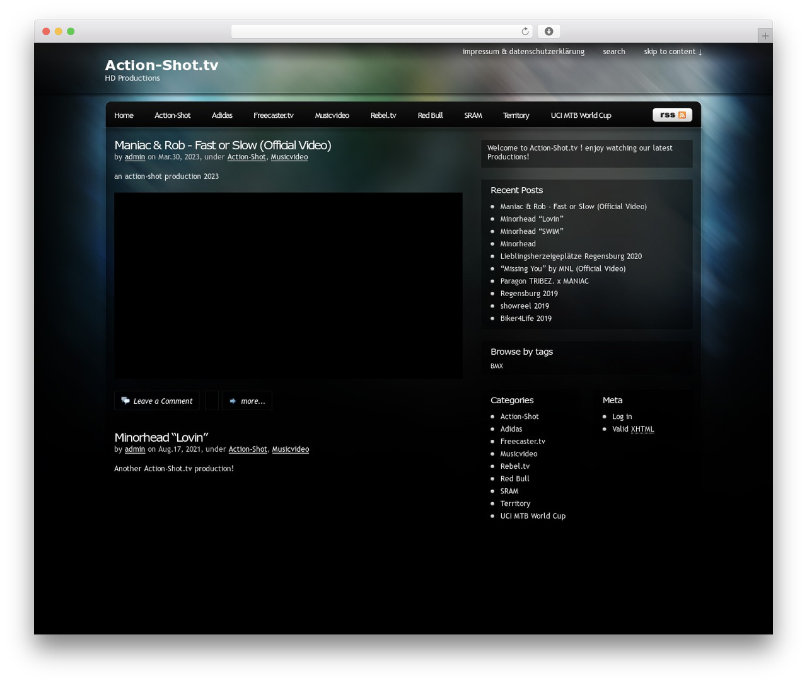The height and width of the screenshot is (683, 807).
Task: Open recent post Regensburg 2019
Action: tap(529, 294)
